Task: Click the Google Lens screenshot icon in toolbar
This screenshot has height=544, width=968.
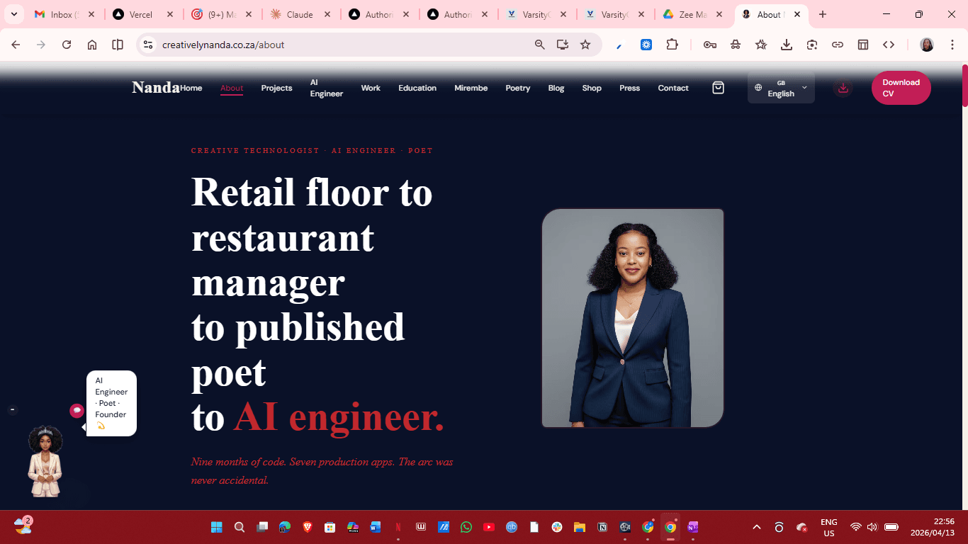Action: [812, 45]
